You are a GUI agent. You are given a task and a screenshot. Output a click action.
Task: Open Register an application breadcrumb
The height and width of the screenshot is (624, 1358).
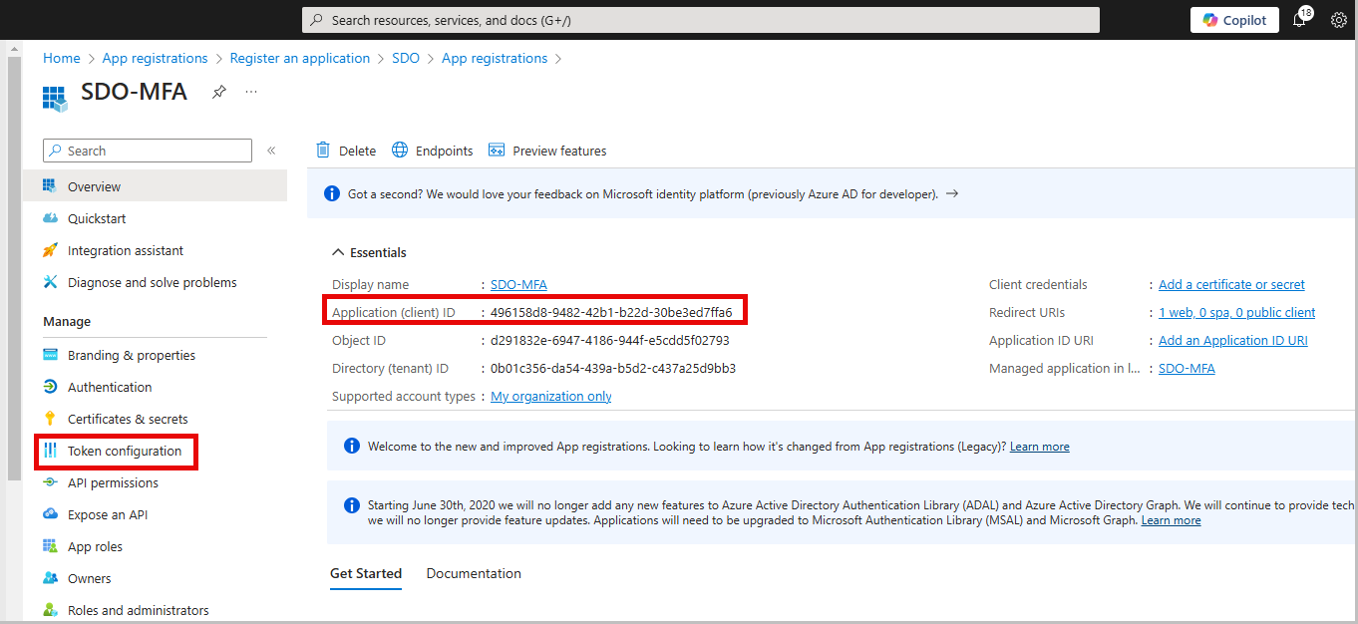300,59
